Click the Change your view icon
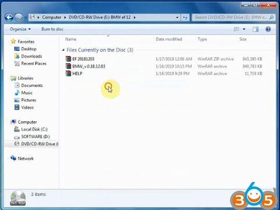This screenshot has height=210, width=280. [236, 29]
